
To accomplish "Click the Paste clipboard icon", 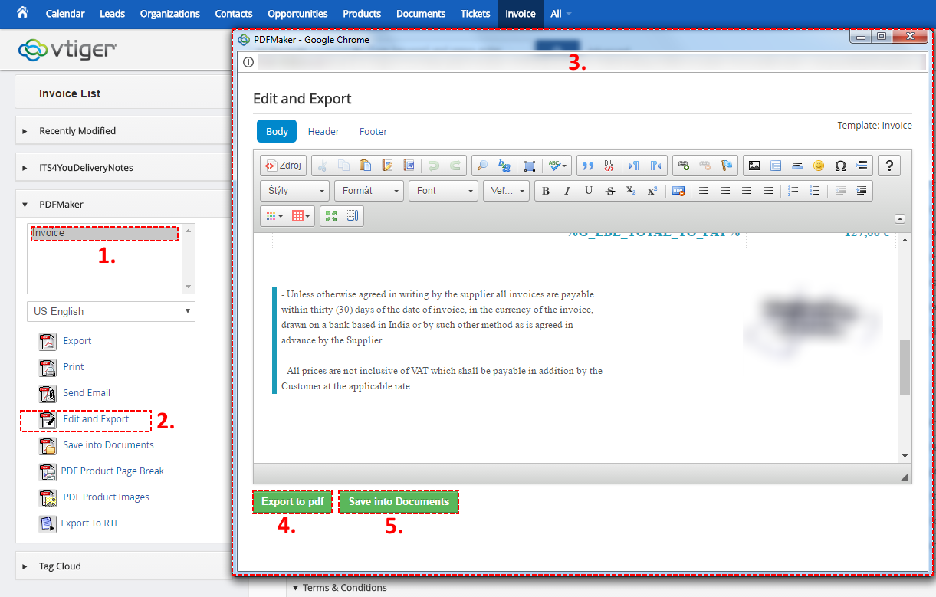I will coord(366,166).
